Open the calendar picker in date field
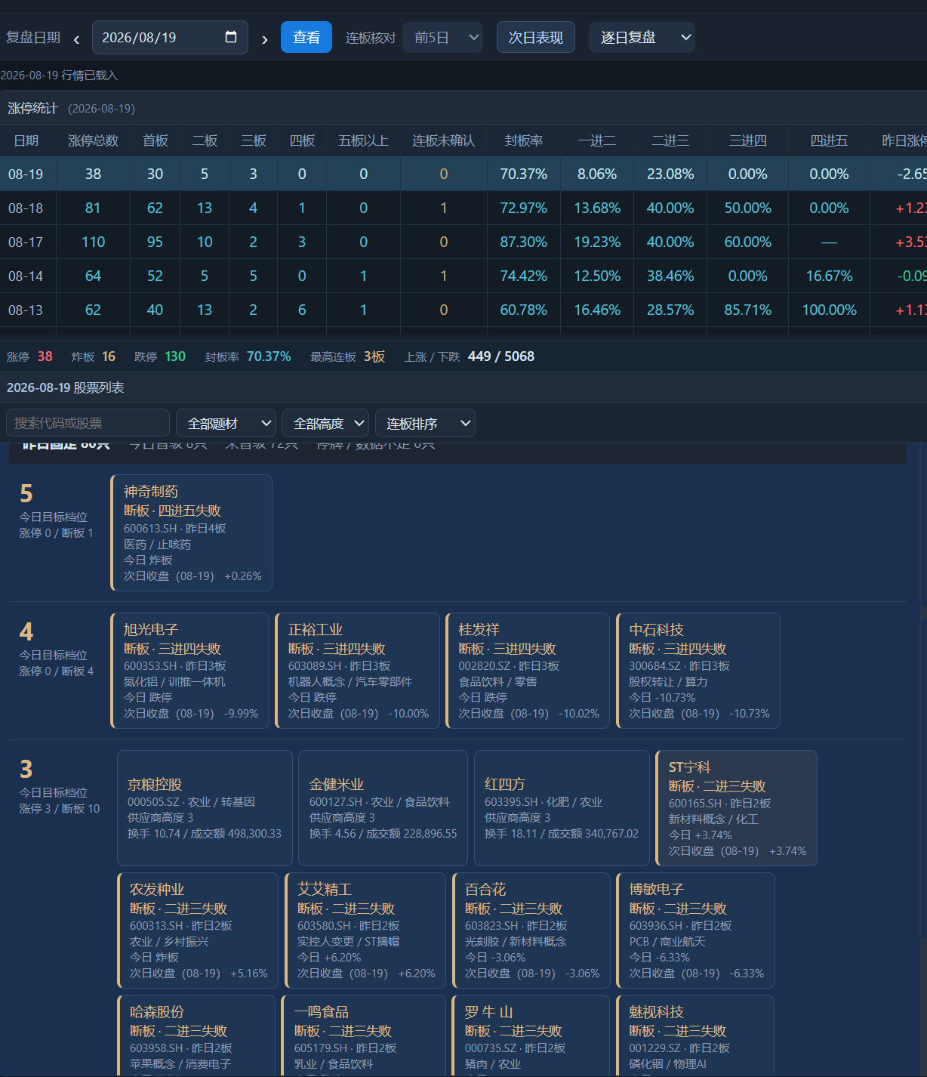927x1077 pixels. 231,37
